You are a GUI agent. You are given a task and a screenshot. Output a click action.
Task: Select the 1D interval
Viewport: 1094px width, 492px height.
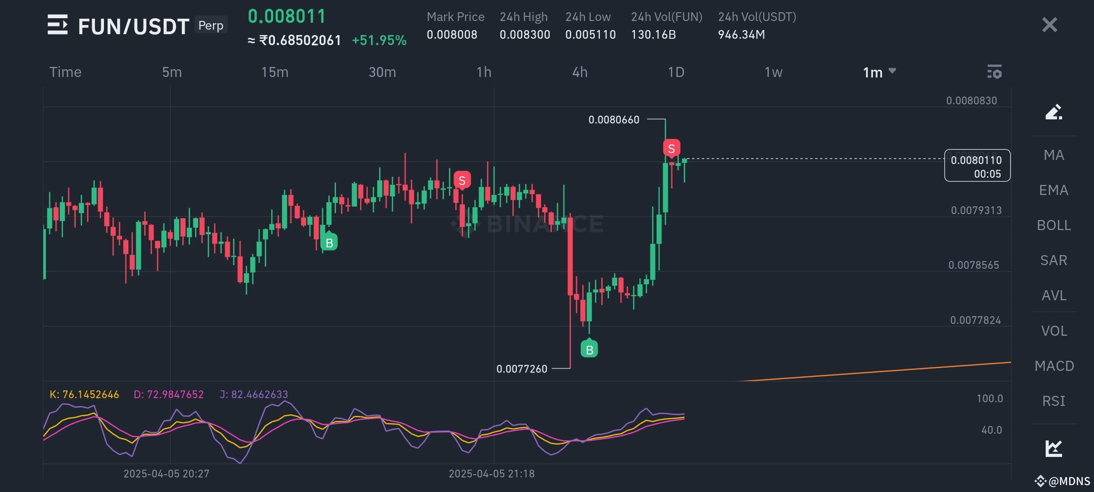click(676, 72)
